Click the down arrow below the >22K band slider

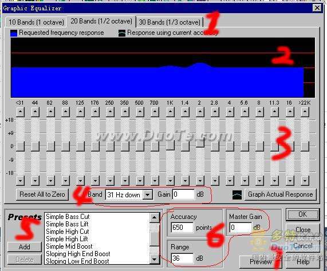click(305, 180)
